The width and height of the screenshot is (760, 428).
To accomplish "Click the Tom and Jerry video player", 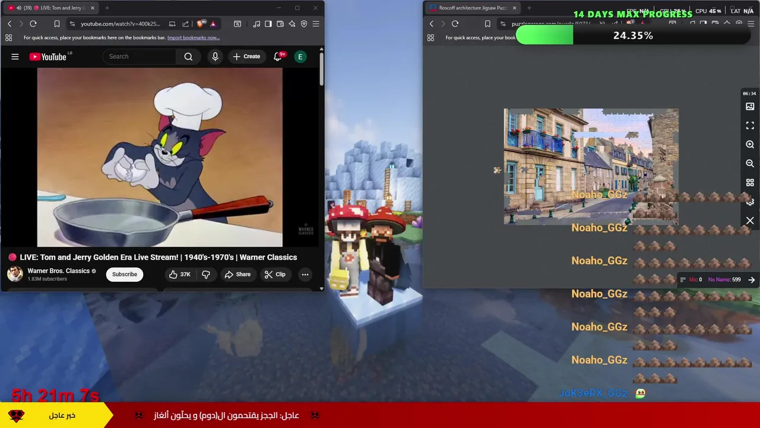I will click(x=160, y=157).
